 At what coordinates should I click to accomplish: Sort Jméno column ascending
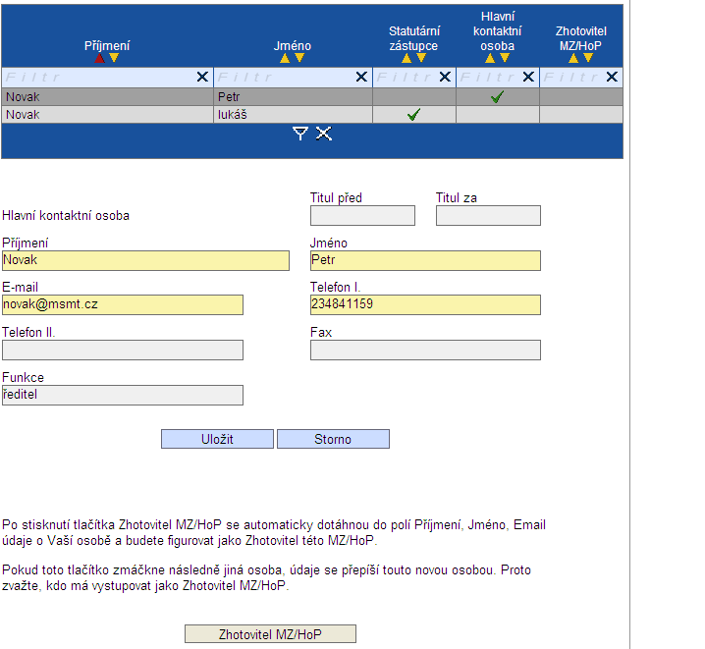coord(285,58)
